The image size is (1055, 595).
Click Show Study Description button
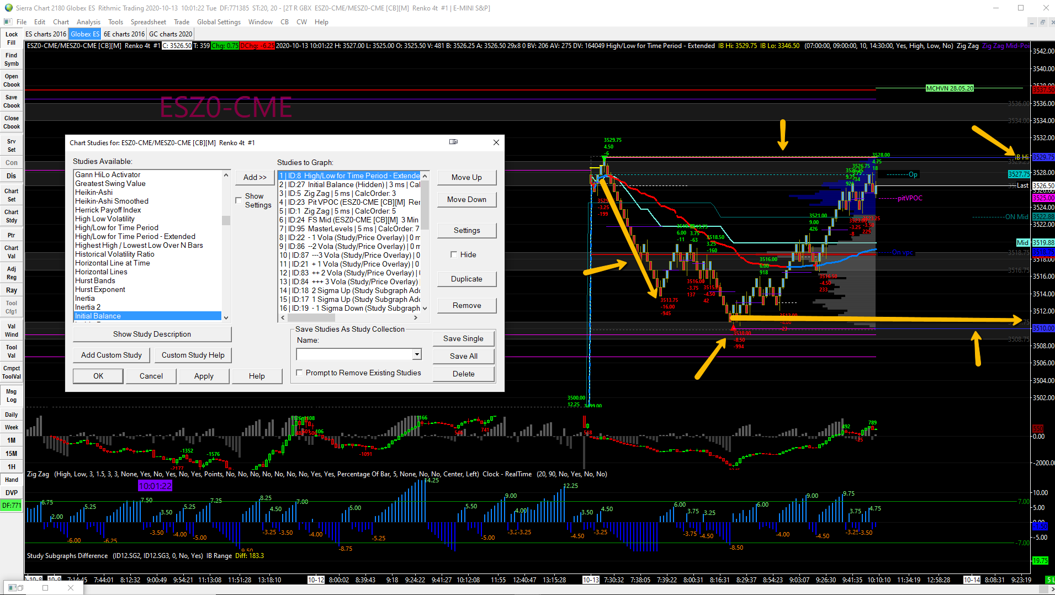tap(152, 334)
